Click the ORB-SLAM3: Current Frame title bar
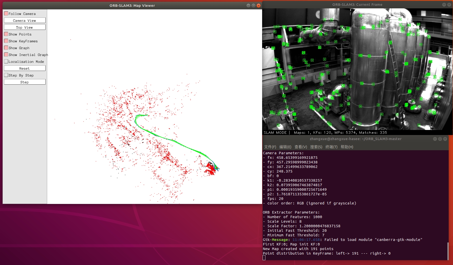This screenshot has width=453, height=265. (x=357, y=5)
